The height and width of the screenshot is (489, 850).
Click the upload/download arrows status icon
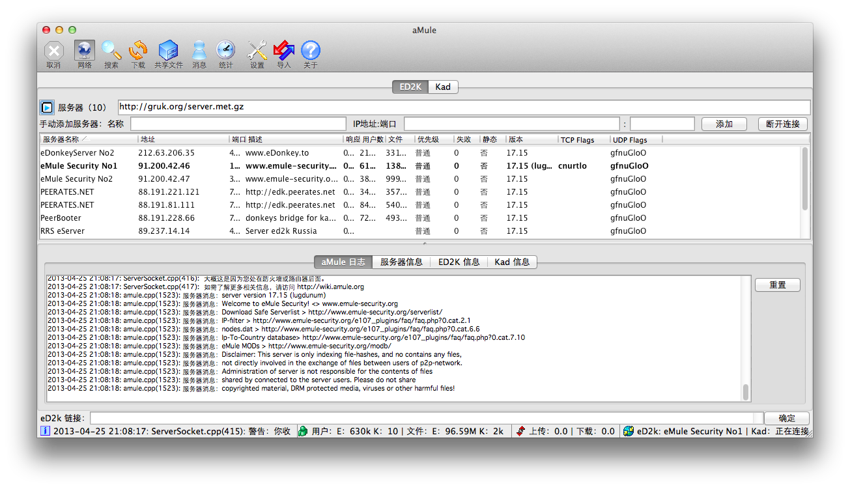coord(520,431)
